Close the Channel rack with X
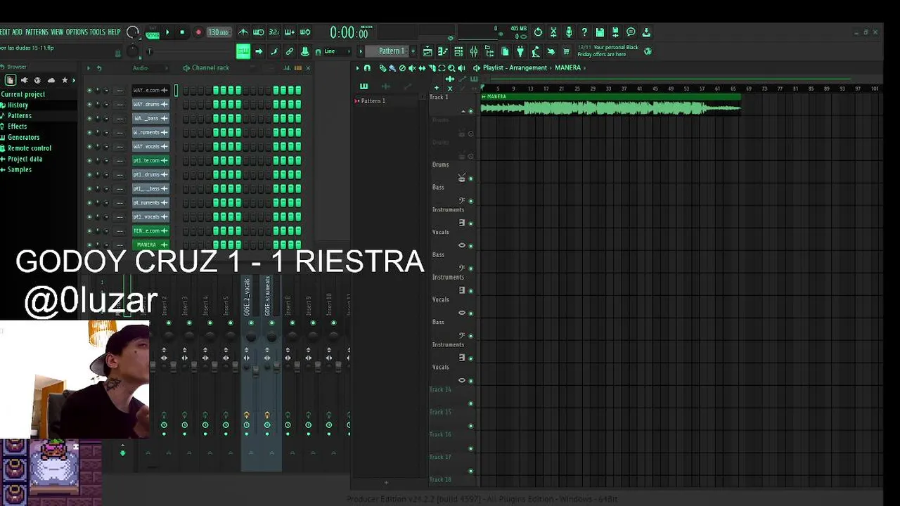This screenshot has height=506, width=900. point(308,68)
